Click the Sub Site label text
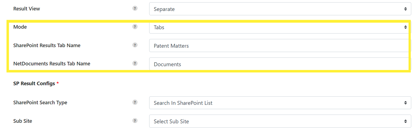The image size is (414, 138). click(23, 121)
